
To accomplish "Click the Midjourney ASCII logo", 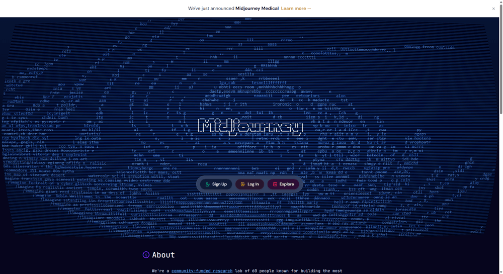I will click(x=250, y=126).
